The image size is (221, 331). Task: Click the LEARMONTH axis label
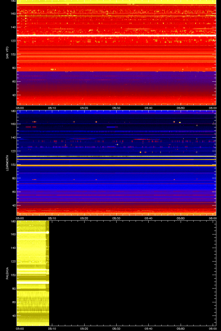click(x=7, y=163)
